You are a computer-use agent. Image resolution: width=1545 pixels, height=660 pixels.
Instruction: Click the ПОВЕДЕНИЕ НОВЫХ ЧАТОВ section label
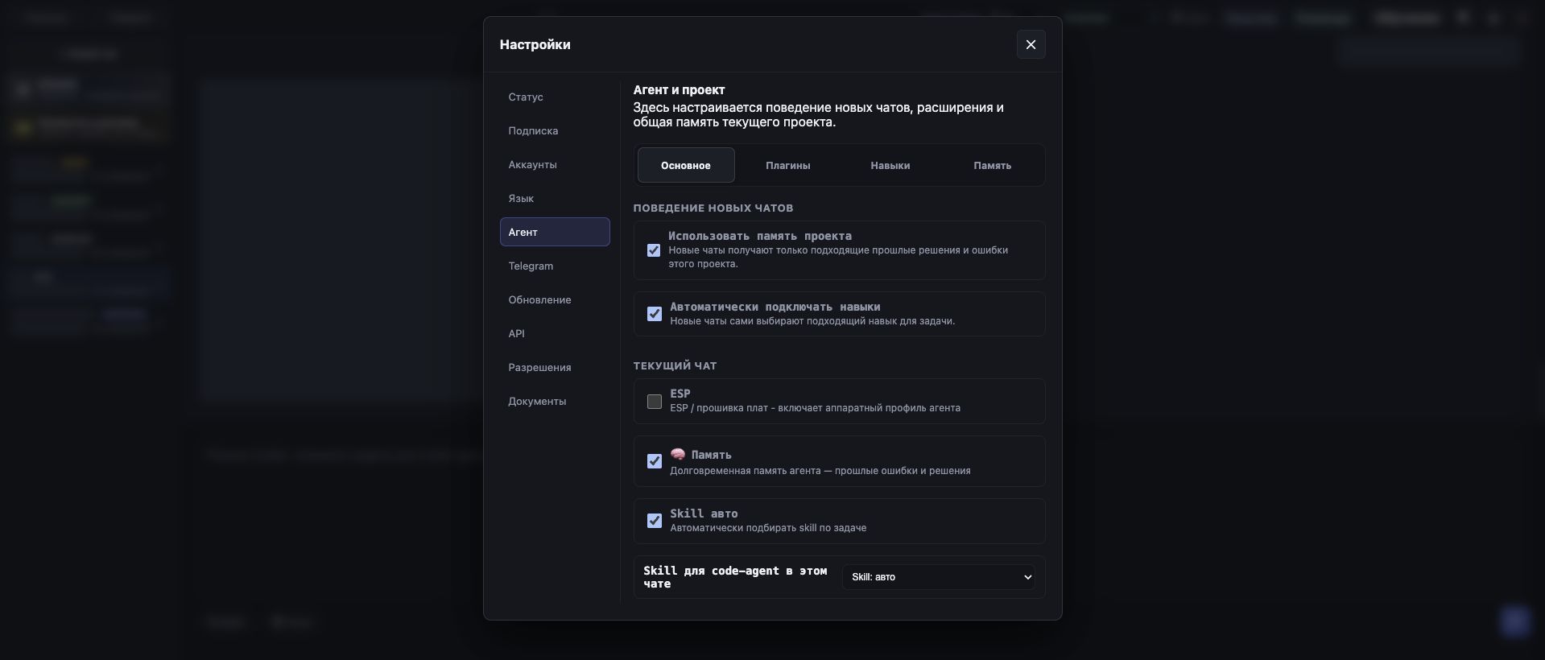pyautogui.click(x=713, y=208)
